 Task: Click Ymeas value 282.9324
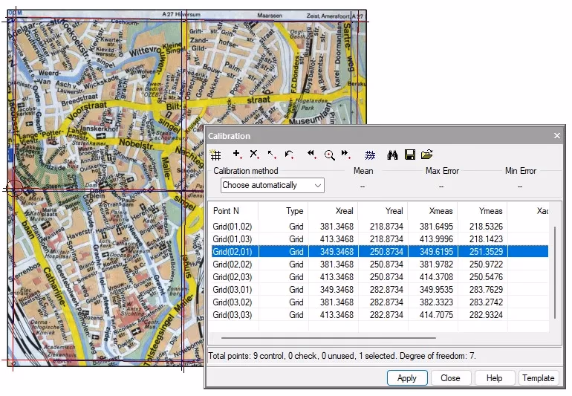486,315
